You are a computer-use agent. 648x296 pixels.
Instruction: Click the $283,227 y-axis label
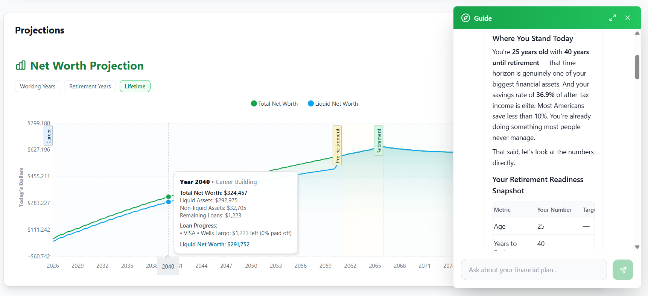click(x=39, y=203)
